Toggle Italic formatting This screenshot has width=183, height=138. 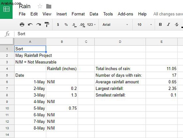pyautogui.click(x=168, y=25)
